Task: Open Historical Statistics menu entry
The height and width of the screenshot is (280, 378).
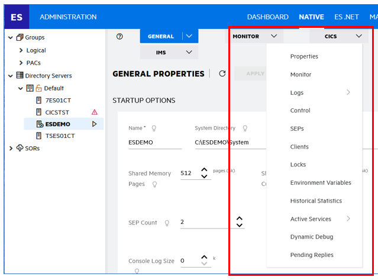Action: pyautogui.click(x=316, y=201)
